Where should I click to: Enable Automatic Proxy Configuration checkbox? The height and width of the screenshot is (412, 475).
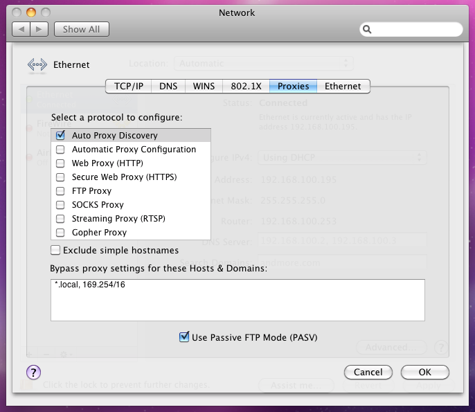pyautogui.click(x=60, y=150)
